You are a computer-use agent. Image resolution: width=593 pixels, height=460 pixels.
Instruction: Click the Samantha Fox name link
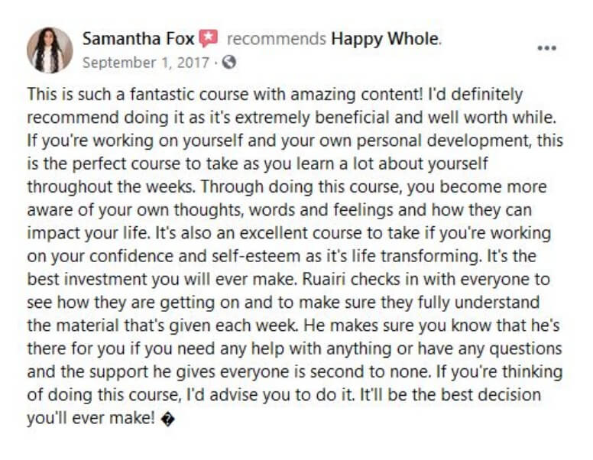138,38
